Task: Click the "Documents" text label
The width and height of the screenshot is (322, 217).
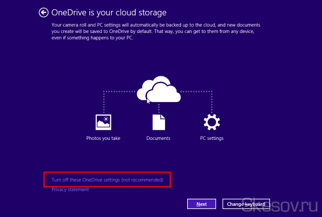Action: tap(158, 138)
